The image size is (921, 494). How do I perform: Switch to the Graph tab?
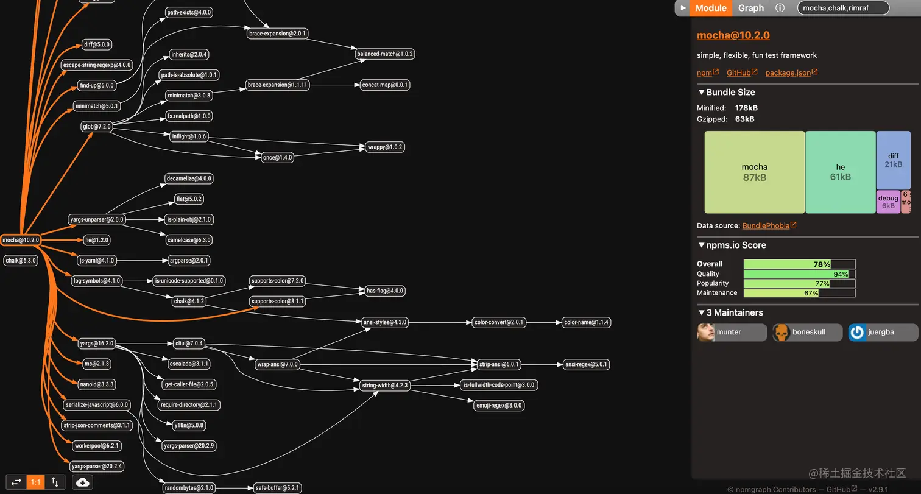pos(751,8)
